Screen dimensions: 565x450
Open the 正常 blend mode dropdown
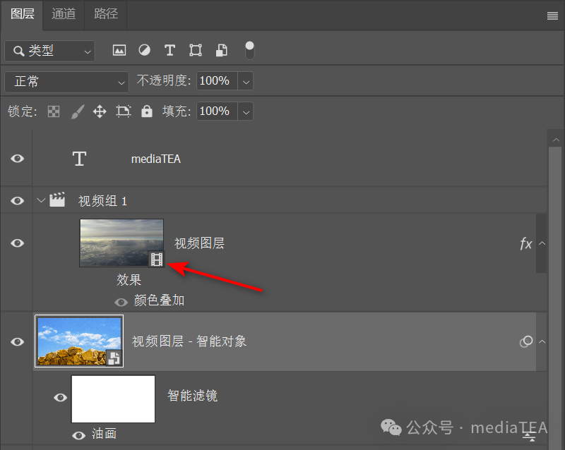tap(66, 81)
